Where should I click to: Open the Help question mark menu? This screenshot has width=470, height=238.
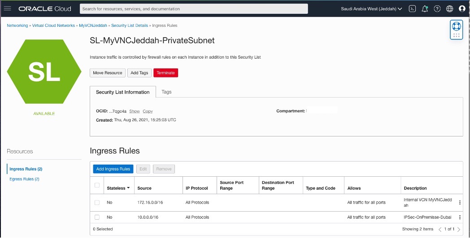tap(437, 8)
